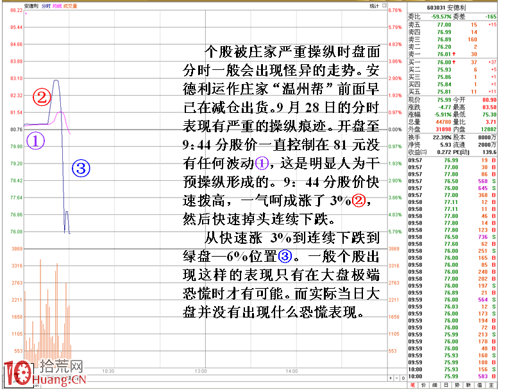Image resolution: width=506 pixels, height=392 pixels.
Task: Click the 外盘 value 31898
Action: [443, 130]
